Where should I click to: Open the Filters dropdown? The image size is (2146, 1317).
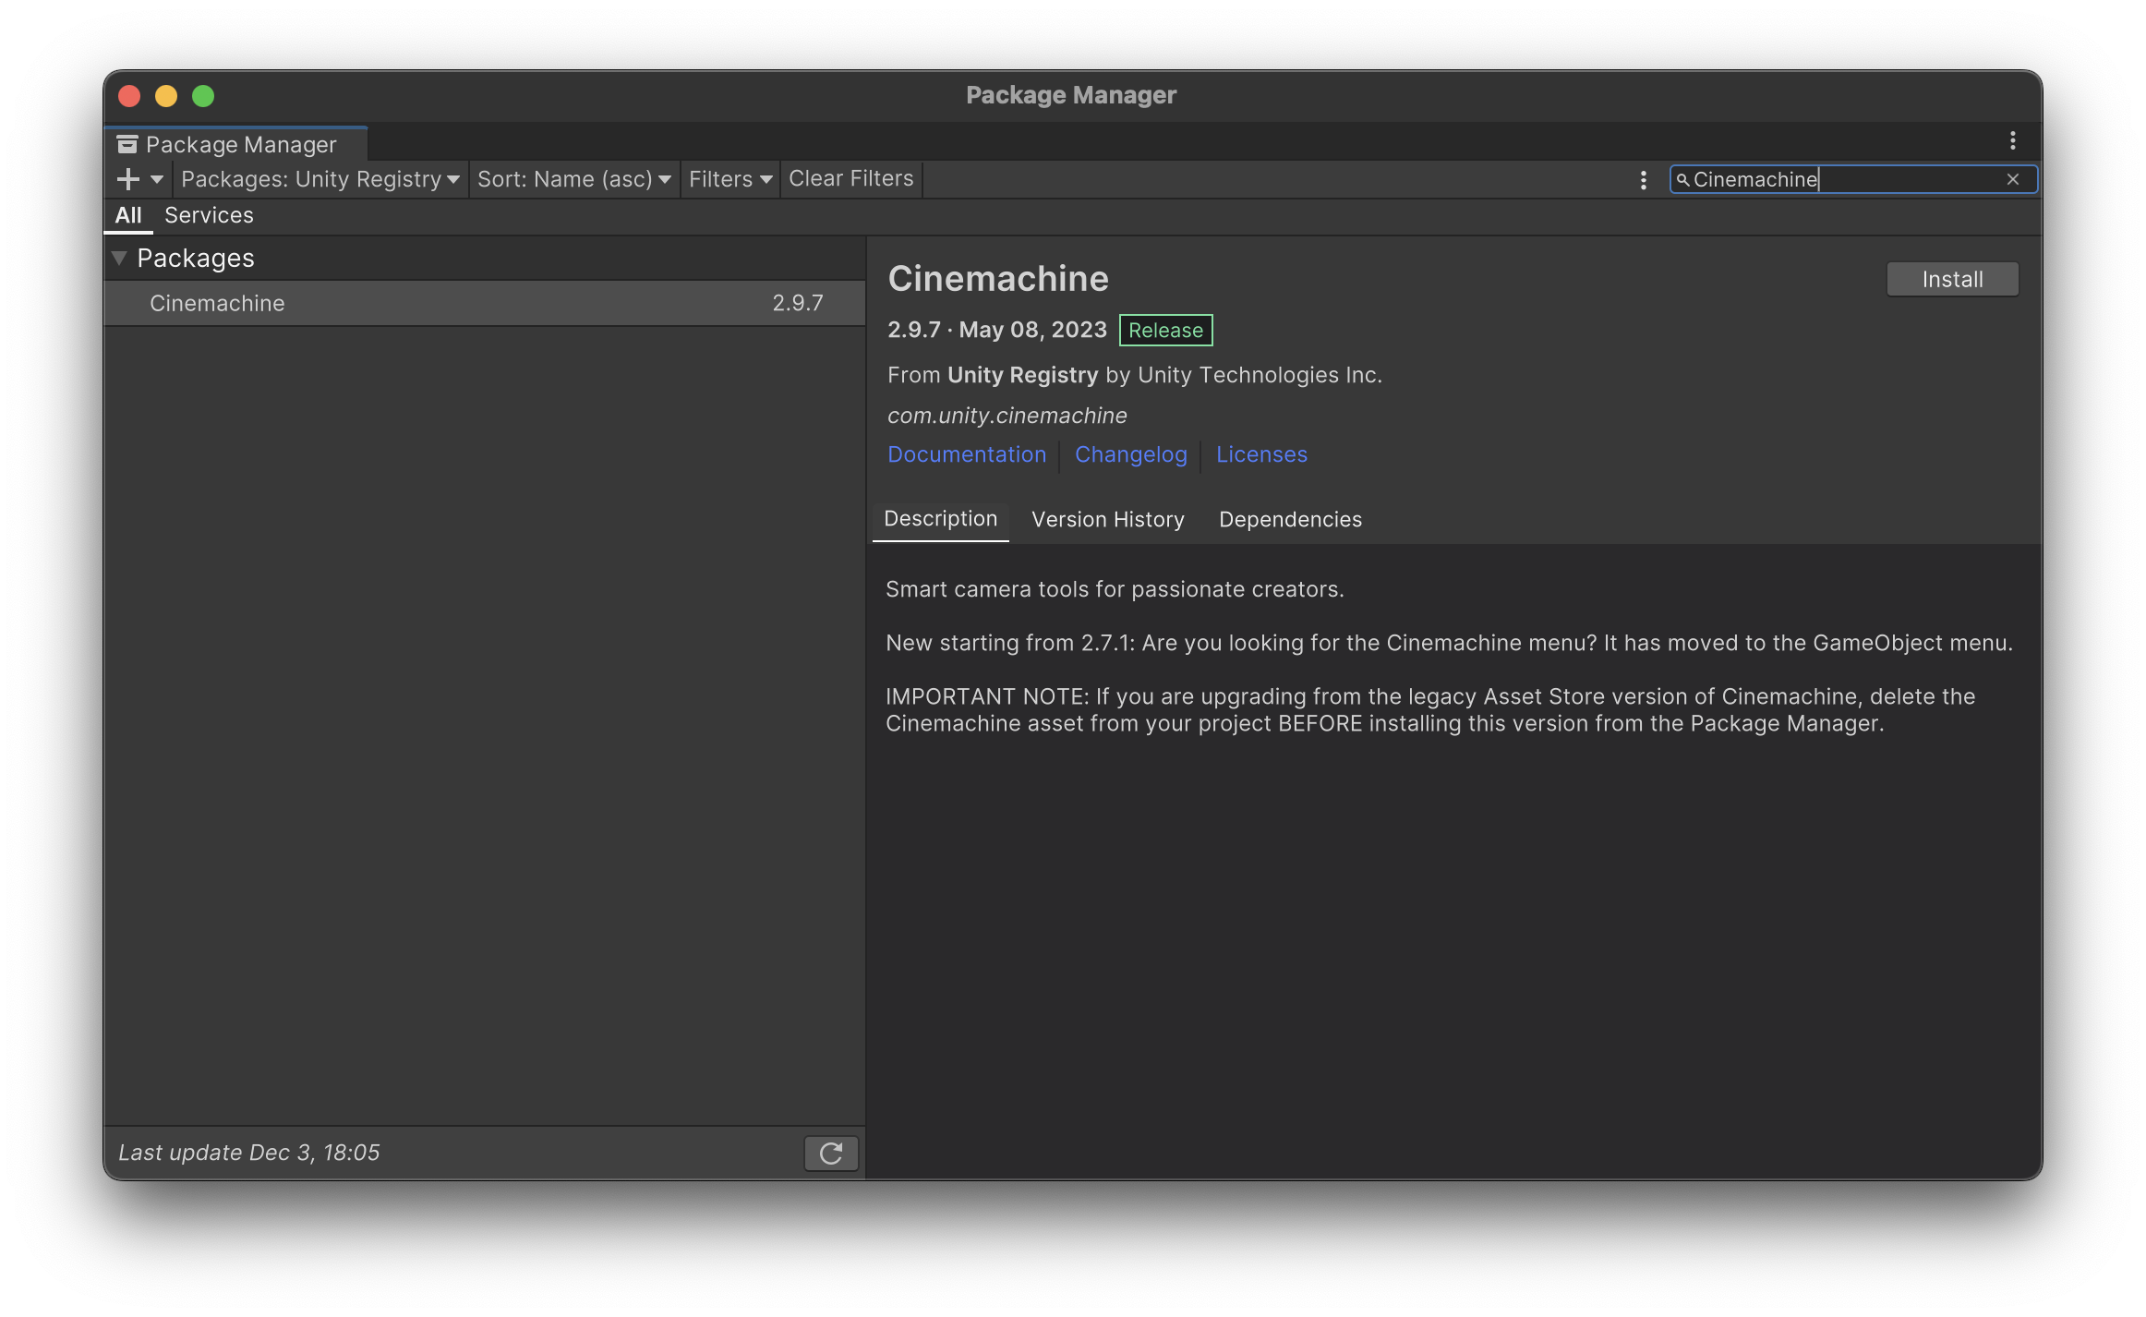click(x=729, y=179)
